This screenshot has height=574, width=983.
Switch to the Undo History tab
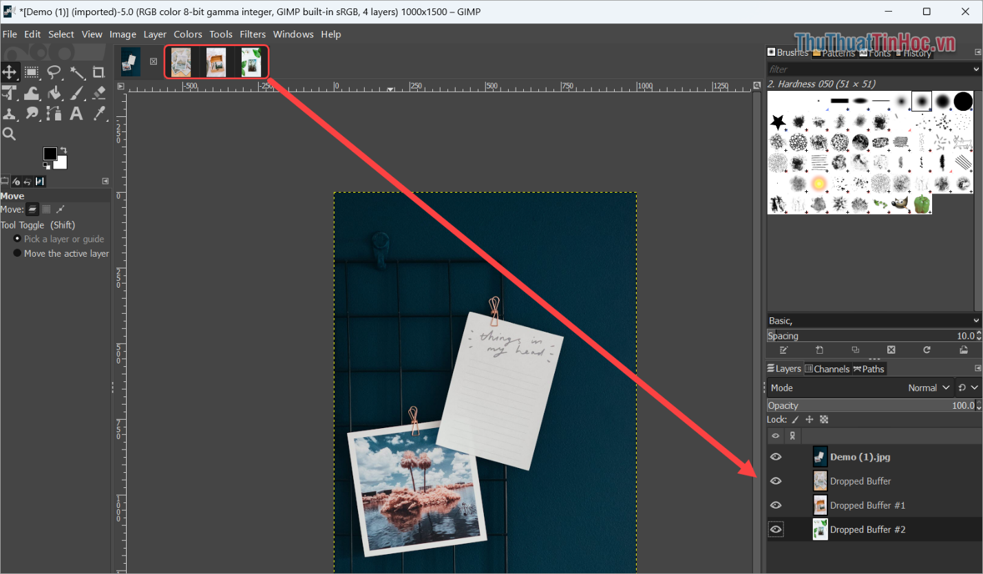28,181
